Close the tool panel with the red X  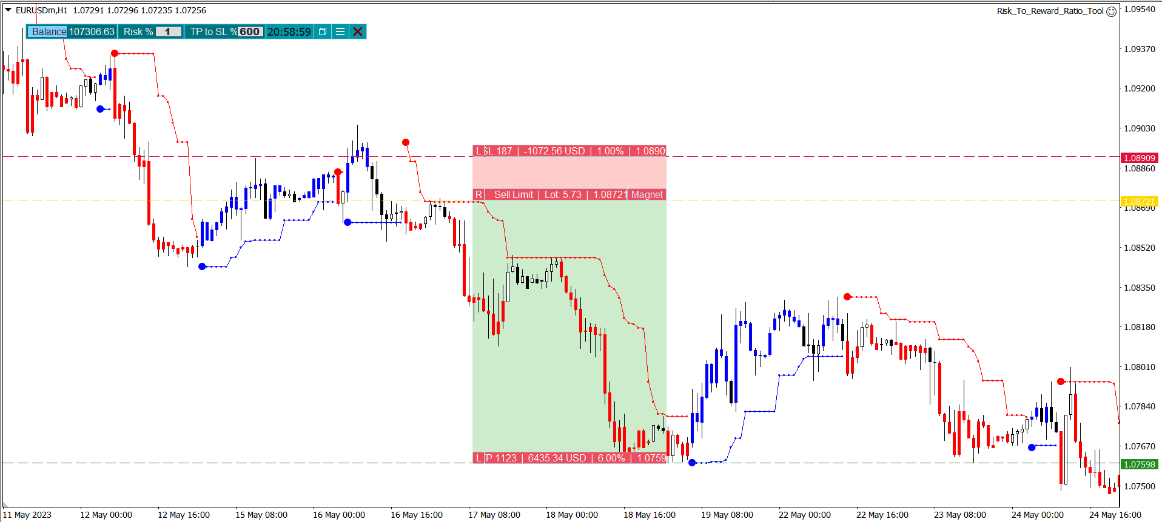(358, 31)
